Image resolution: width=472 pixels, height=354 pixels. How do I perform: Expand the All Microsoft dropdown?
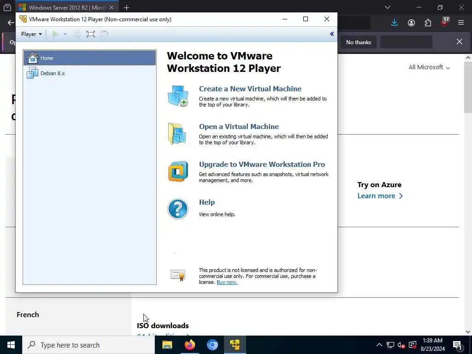pyautogui.click(x=429, y=67)
